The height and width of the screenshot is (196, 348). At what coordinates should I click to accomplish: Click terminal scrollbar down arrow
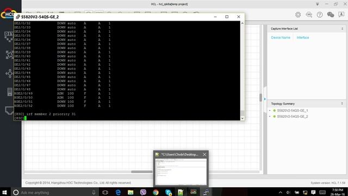point(243,118)
